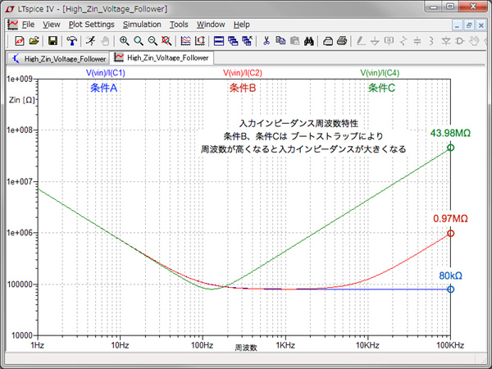
Task: Click the Run simulation icon
Action: tap(89, 40)
